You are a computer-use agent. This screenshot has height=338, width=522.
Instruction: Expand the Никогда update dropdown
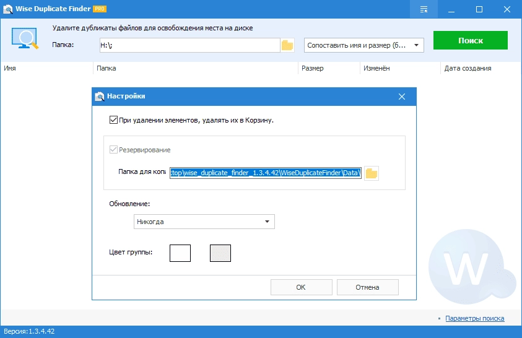point(204,222)
